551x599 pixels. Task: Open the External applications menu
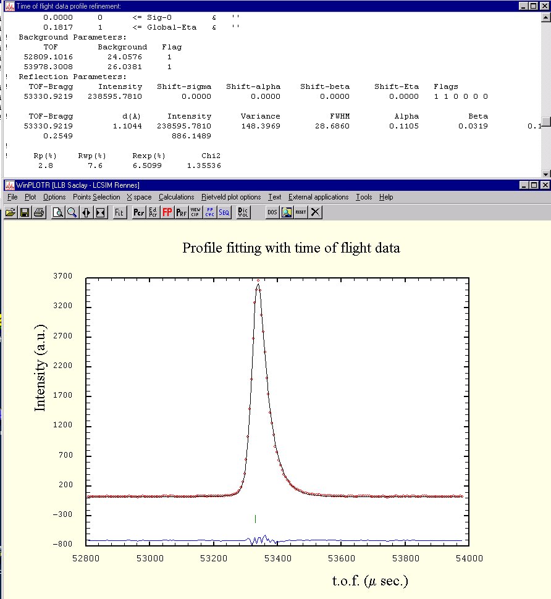[318, 197]
